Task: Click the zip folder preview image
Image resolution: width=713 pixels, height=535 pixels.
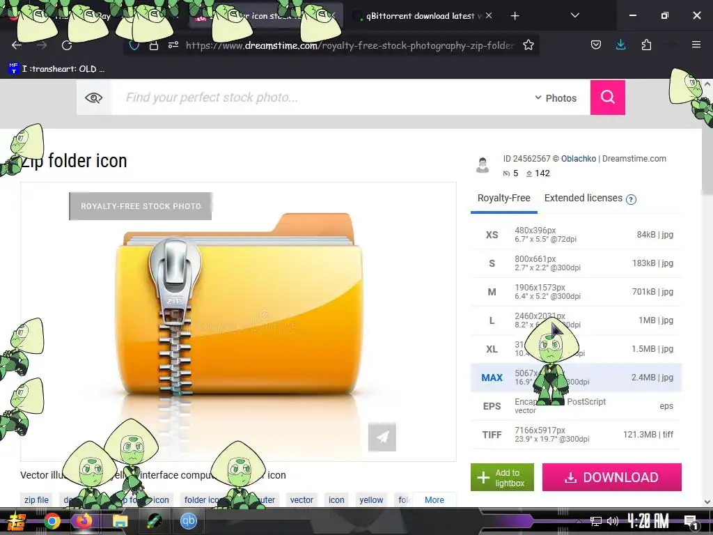Action: point(238,321)
